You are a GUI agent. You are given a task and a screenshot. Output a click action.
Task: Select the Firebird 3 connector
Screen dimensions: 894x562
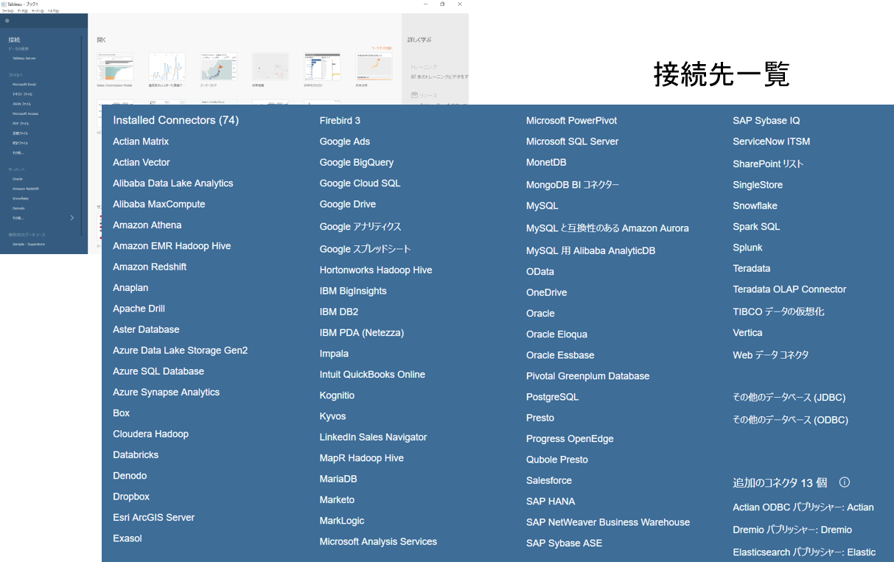(x=340, y=121)
